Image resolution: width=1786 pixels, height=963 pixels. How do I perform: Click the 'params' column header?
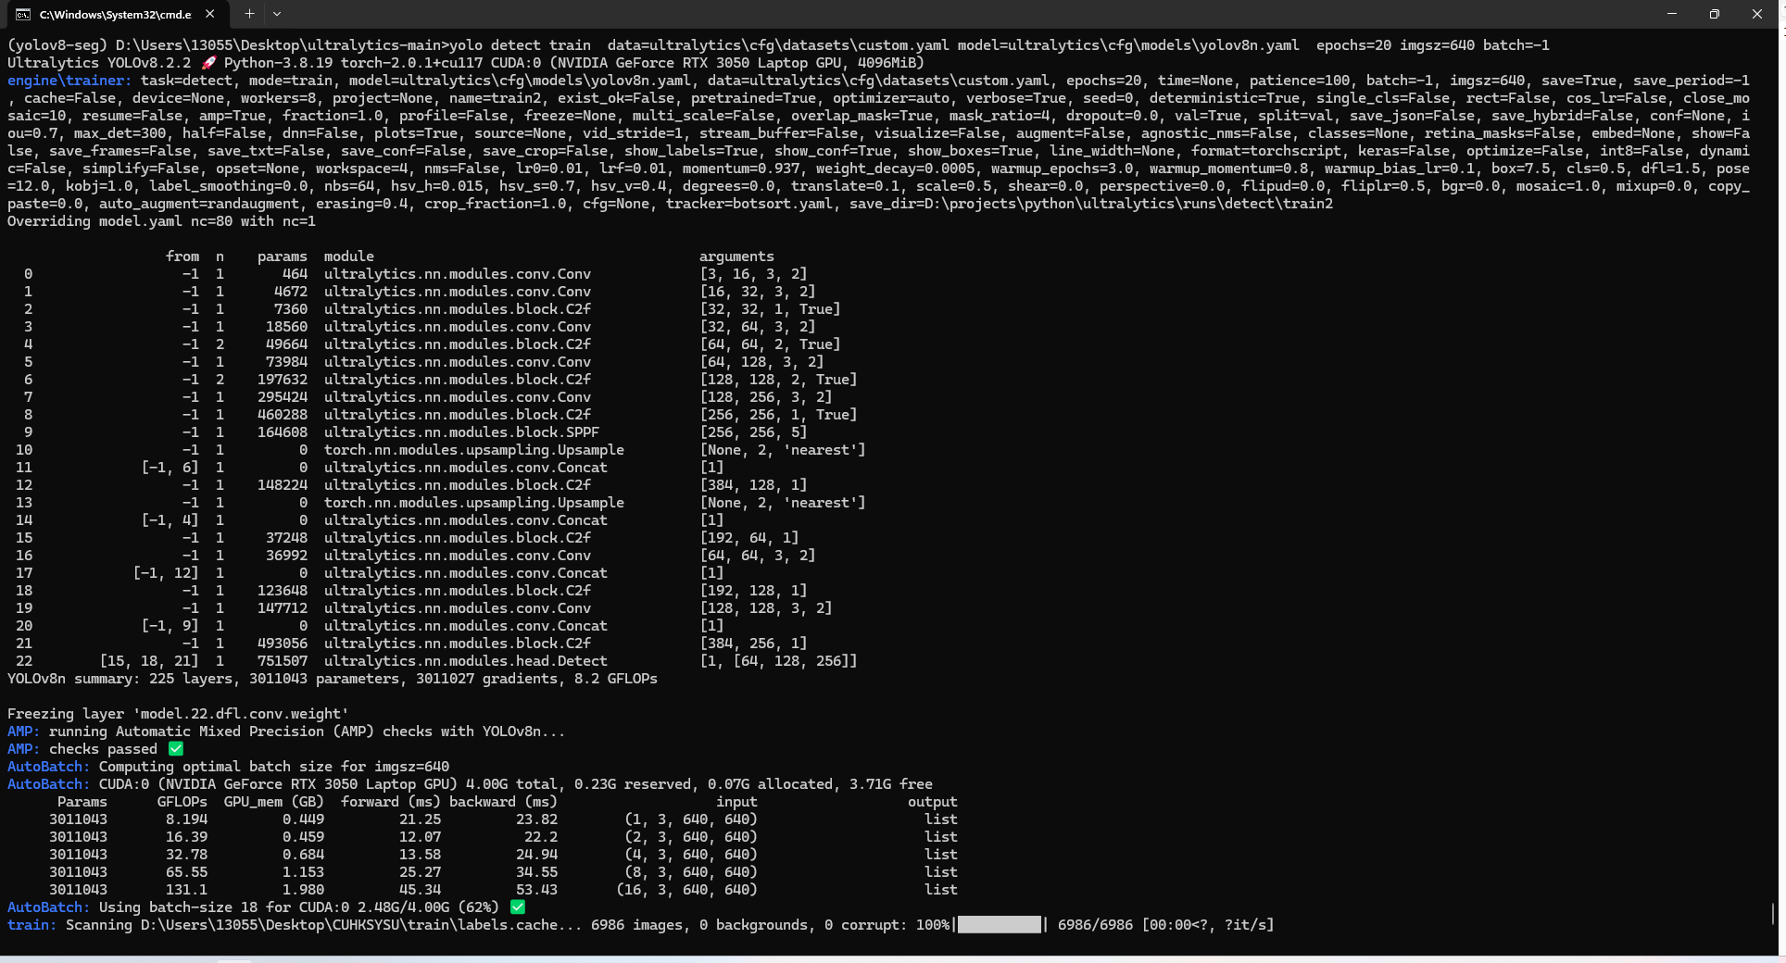[x=283, y=256]
